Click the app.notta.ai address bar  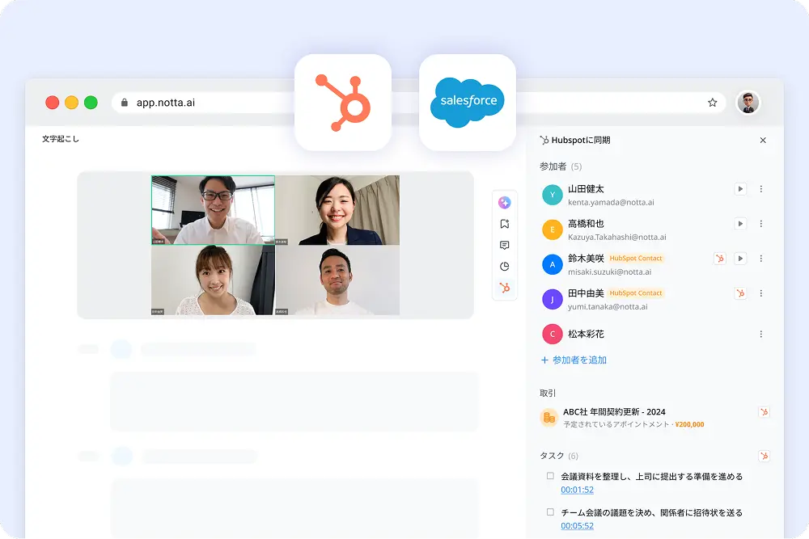pos(419,103)
